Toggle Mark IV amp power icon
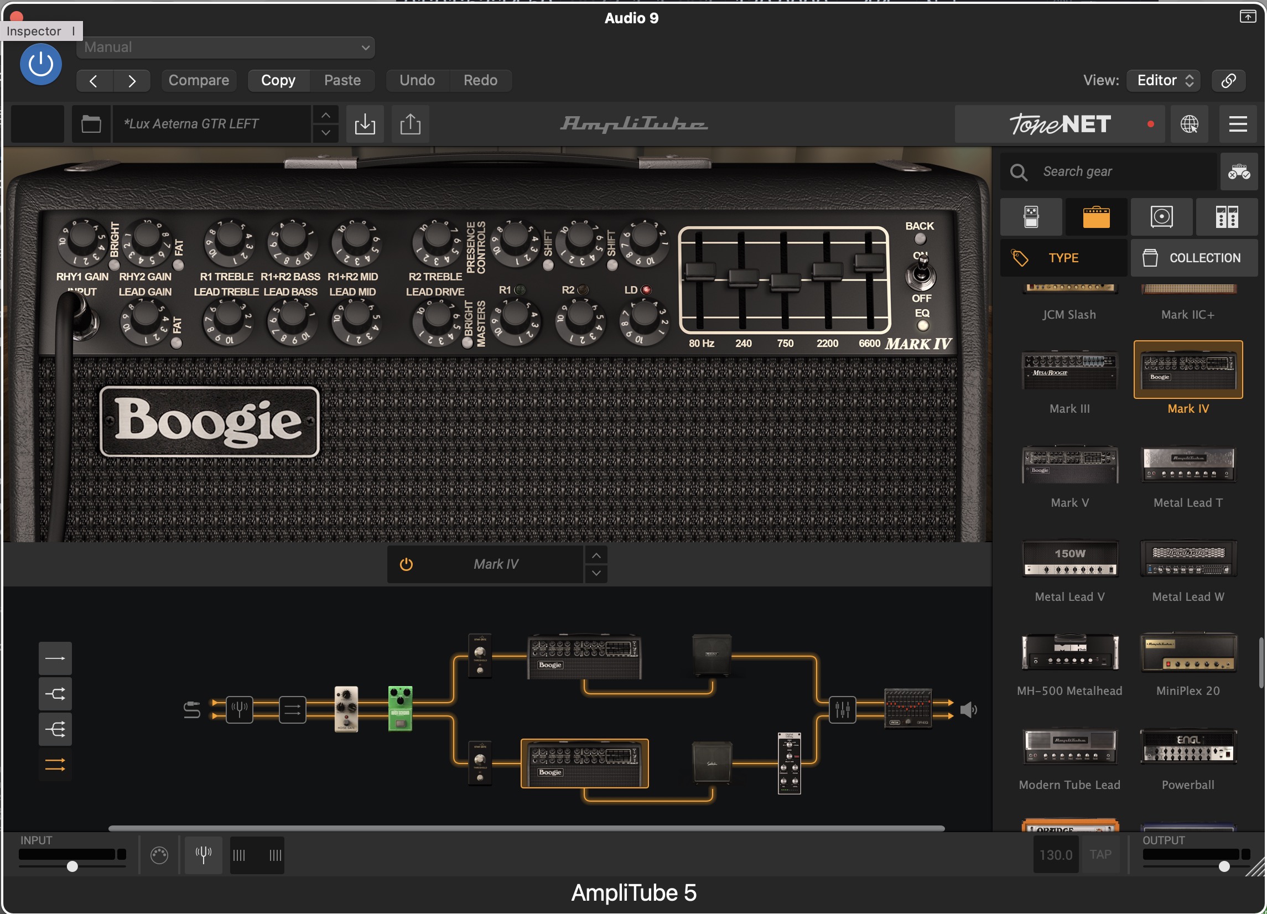The width and height of the screenshot is (1267, 914). click(406, 564)
